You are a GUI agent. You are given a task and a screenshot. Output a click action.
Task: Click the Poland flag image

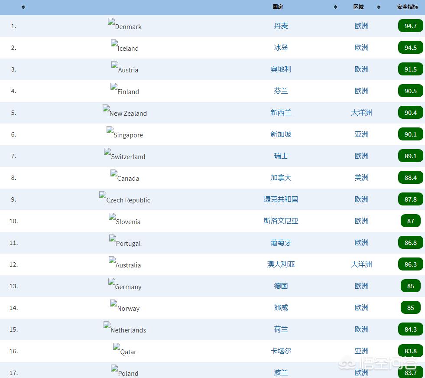[114, 369]
